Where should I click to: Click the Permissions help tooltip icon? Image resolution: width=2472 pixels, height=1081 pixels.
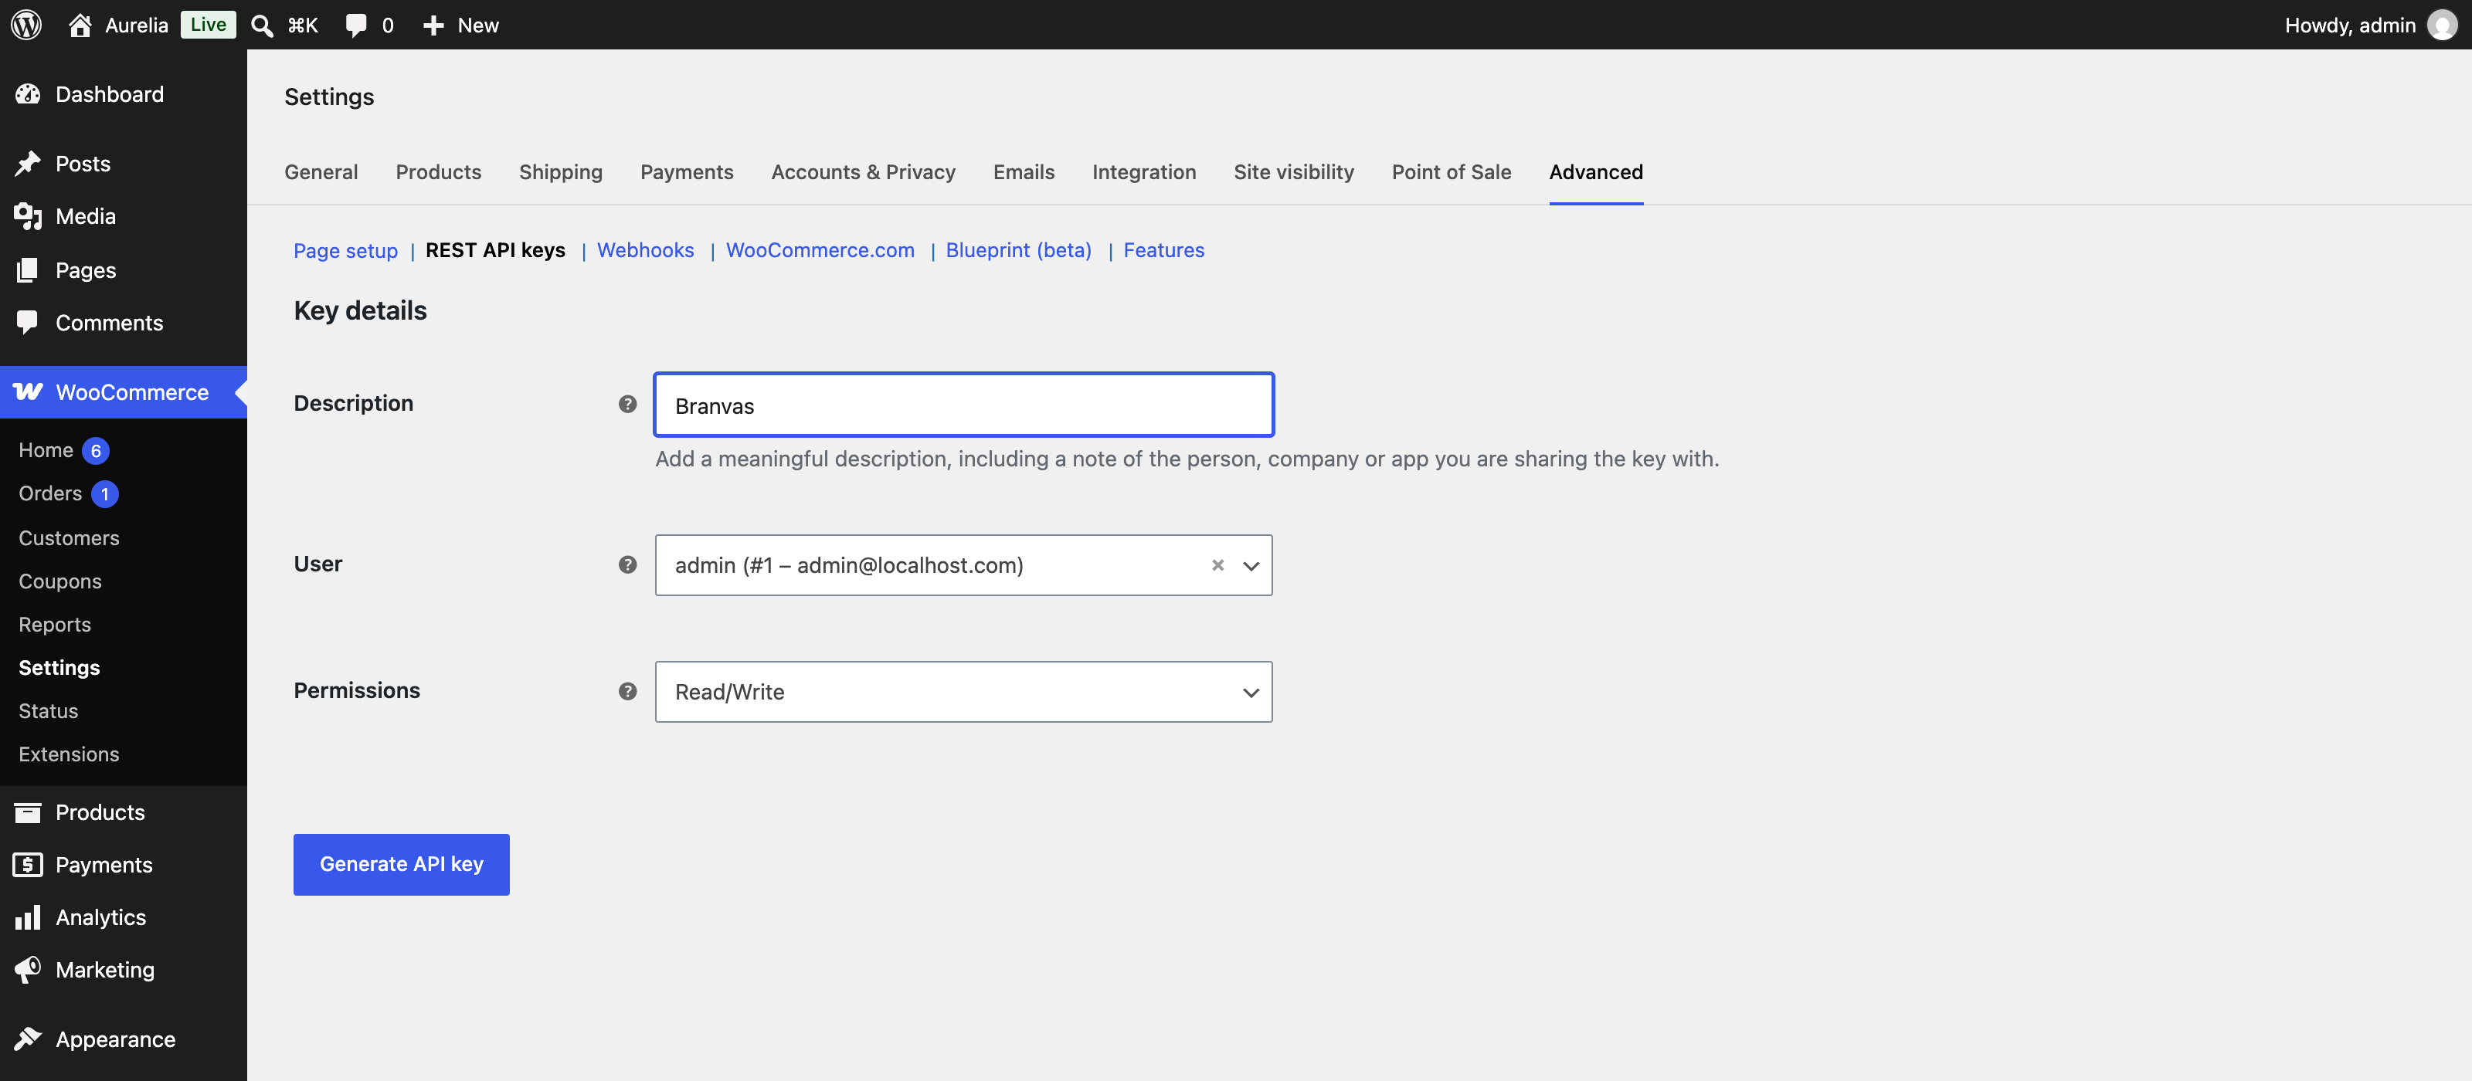(x=627, y=692)
